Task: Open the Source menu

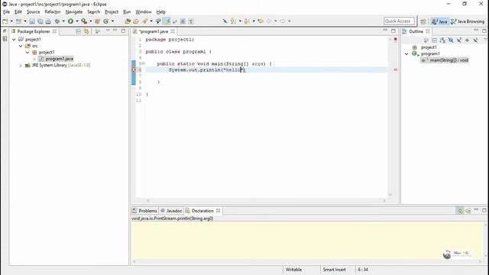Action: 33,12
